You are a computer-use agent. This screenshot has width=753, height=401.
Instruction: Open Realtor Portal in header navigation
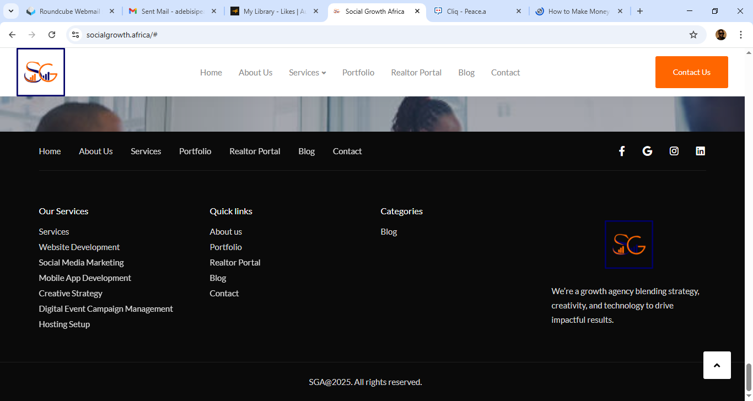(416, 73)
